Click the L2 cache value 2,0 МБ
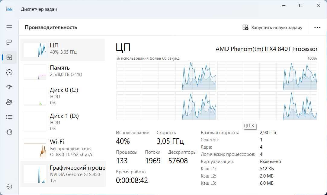 tap(267, 176)
